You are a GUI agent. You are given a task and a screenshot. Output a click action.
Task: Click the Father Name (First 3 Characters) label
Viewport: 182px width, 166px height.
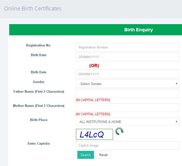39,91
